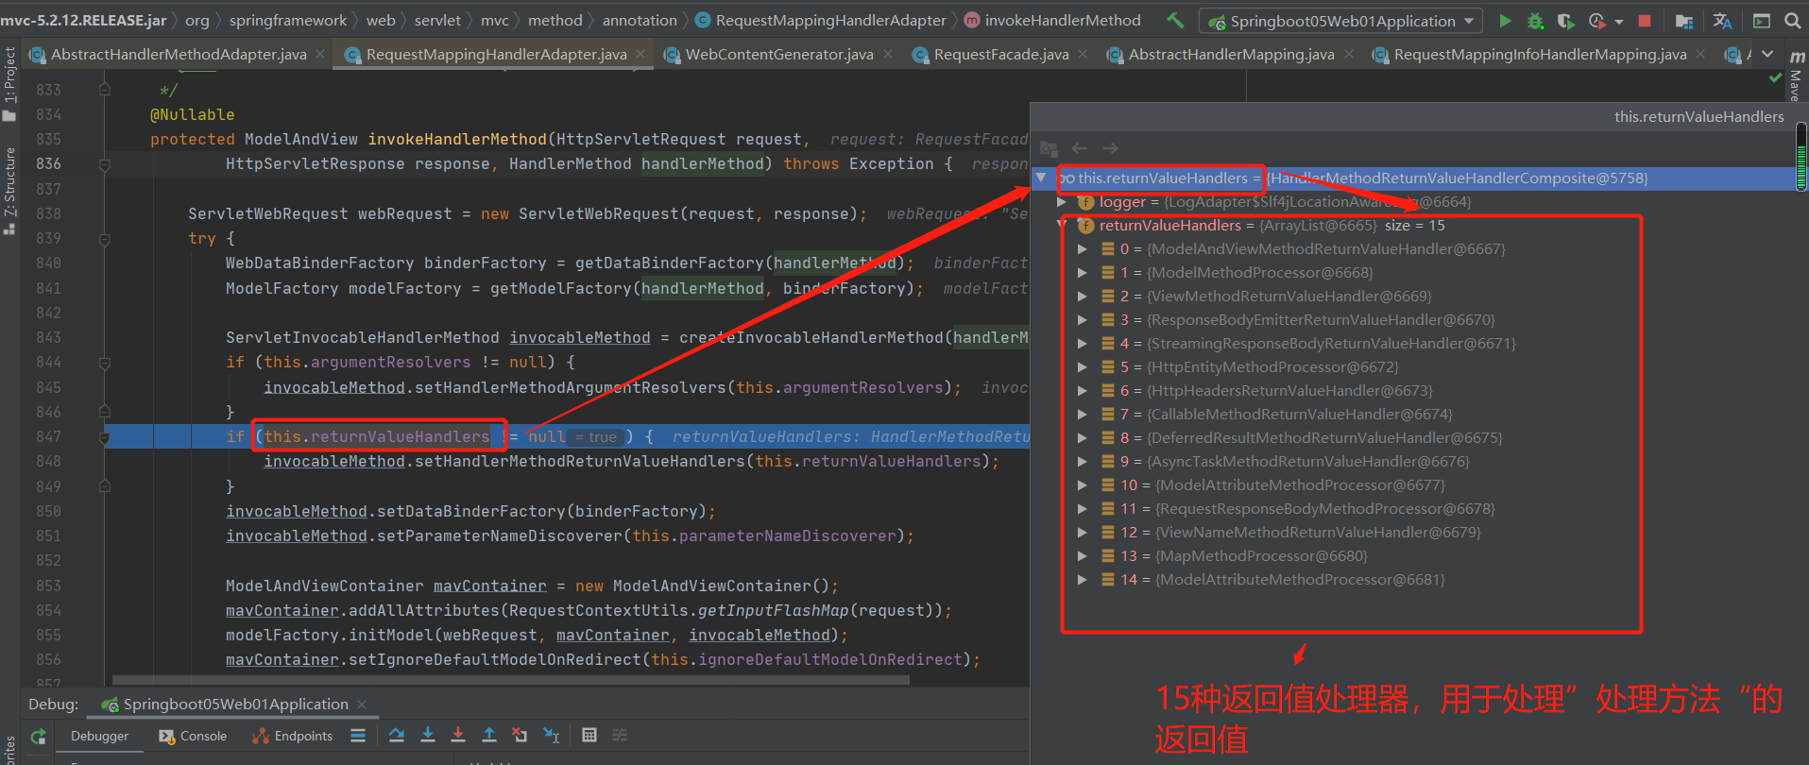The height and width of the screenshot is (765, 1809).
Task: Build the project with the hammer icon
Action: (1175, 20)
